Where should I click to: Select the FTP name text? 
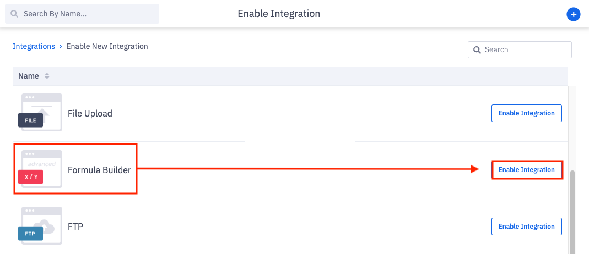pyautogui.click(x=75, y=227)
